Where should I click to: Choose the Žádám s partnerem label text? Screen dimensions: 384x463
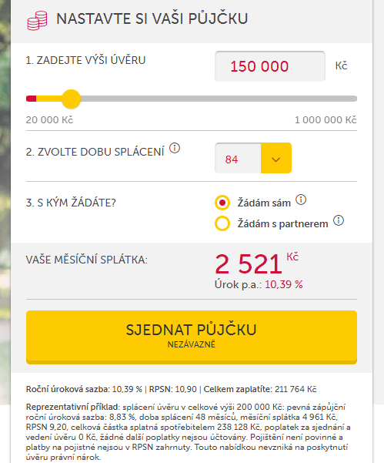[x=283, y=223]
